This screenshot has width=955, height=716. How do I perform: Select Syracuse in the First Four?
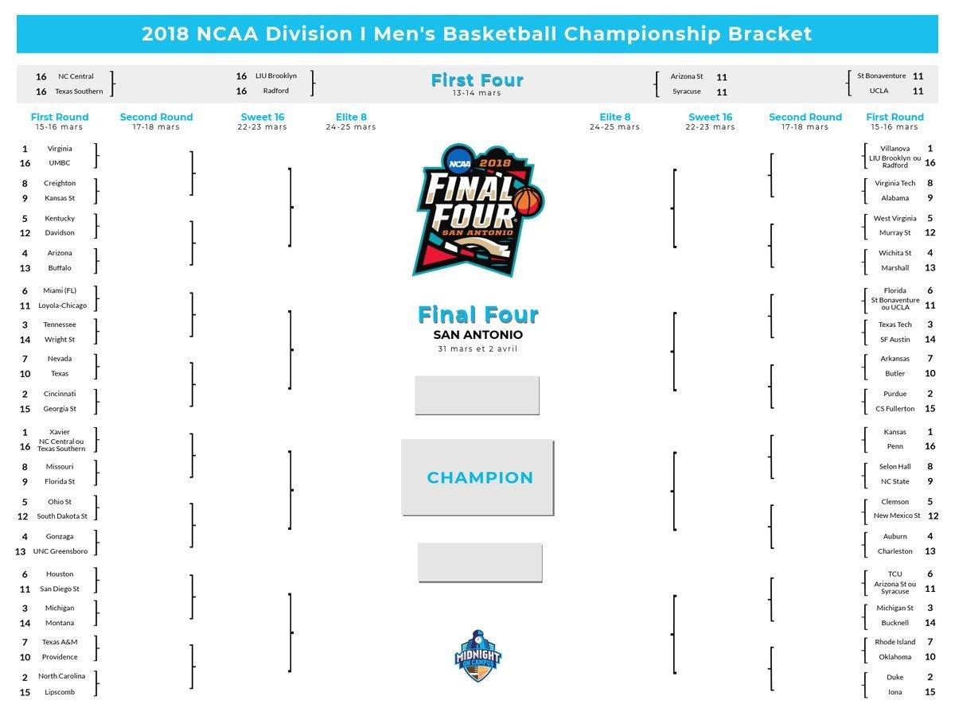click(687, 91)
